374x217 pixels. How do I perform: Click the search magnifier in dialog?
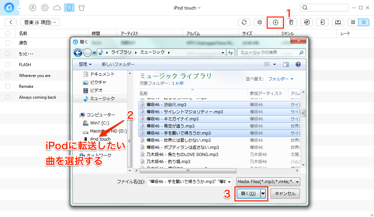click(x=301, y=53)
